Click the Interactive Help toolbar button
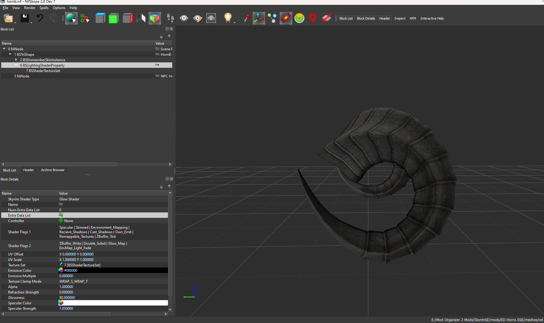This screenshot has width=544, height=323. [432, 18]
